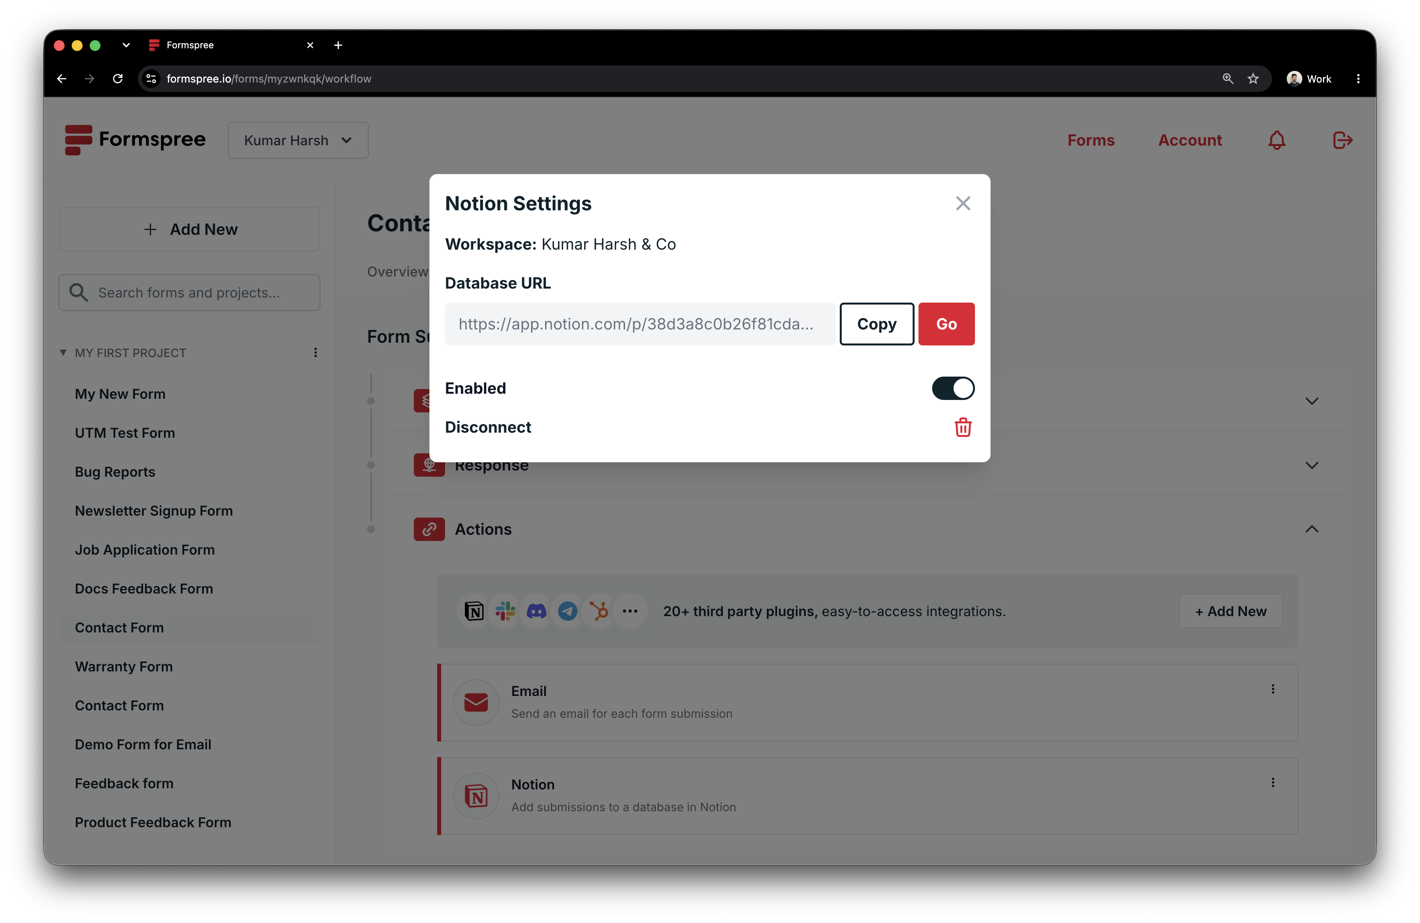Open Feedback form

124,784
